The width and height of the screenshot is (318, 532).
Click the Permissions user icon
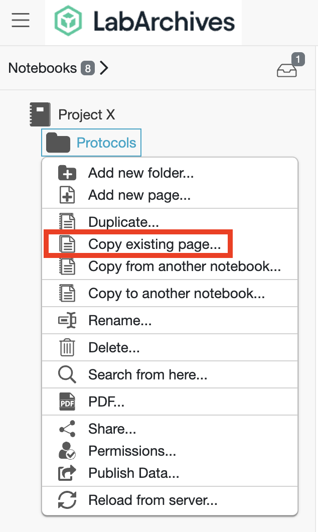pyautogui.click(x=67, y=451)
